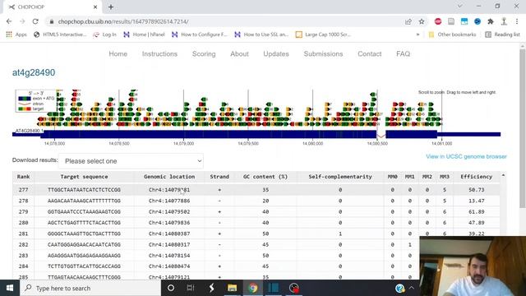
Task: Click the Windows taskbar search box
Action: pos(90,288)
